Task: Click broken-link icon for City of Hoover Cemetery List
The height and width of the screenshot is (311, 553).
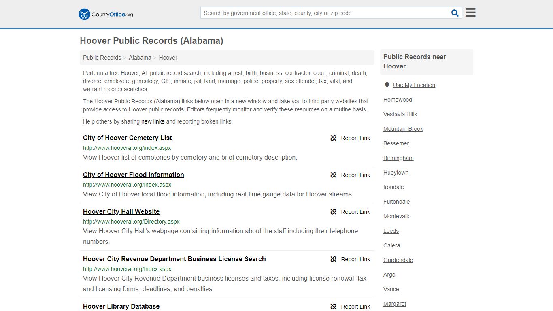Action: [334, 138]
